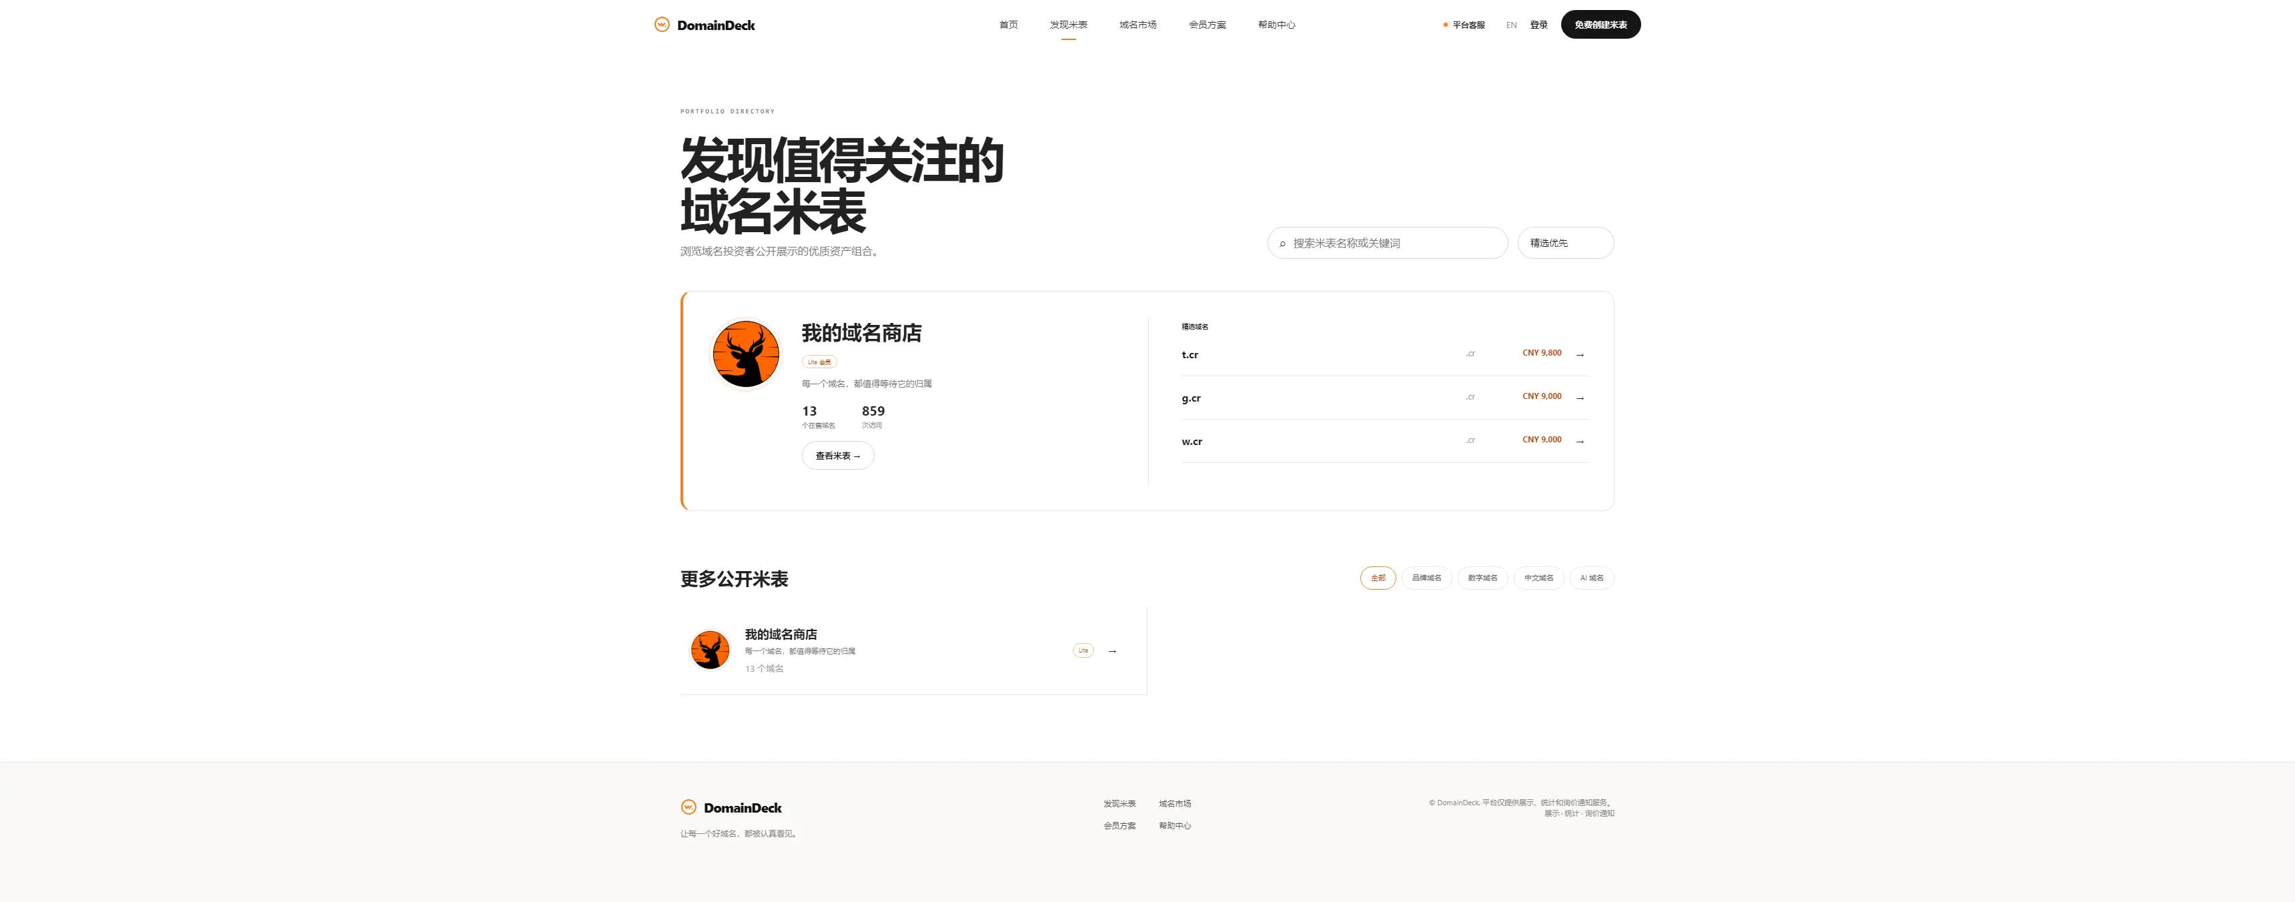
Task: Click the 我的域名商店 title in list card
Action: (x=781, y=634)
